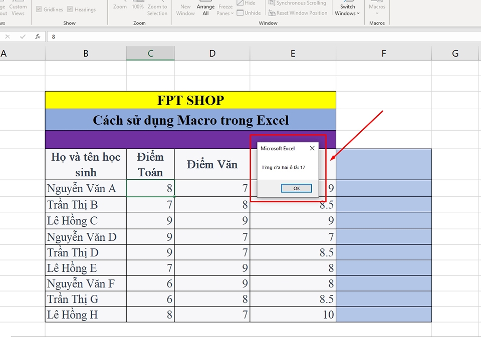The width and height of the screenshot is (481, 337).
Task: Select the cell 'Lê Hồng C'
Action: (x=86, y=221)
